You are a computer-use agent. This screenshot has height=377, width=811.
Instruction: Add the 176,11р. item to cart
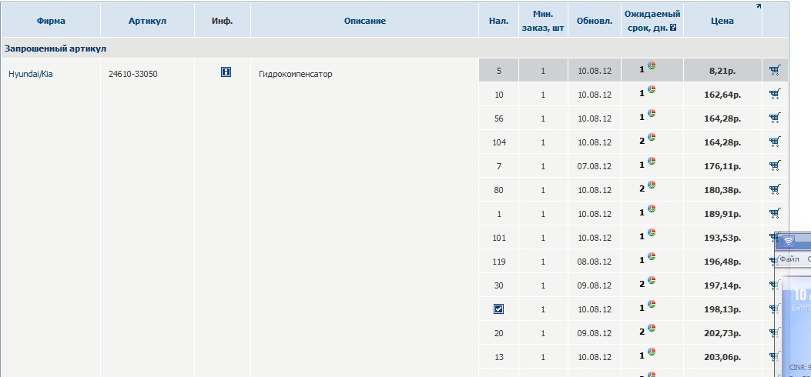tap(774, 165)
